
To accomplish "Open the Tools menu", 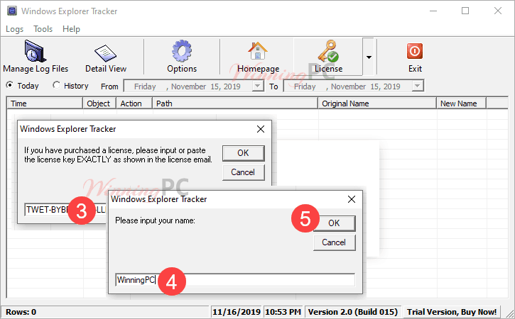I will [x=43, y=29].
